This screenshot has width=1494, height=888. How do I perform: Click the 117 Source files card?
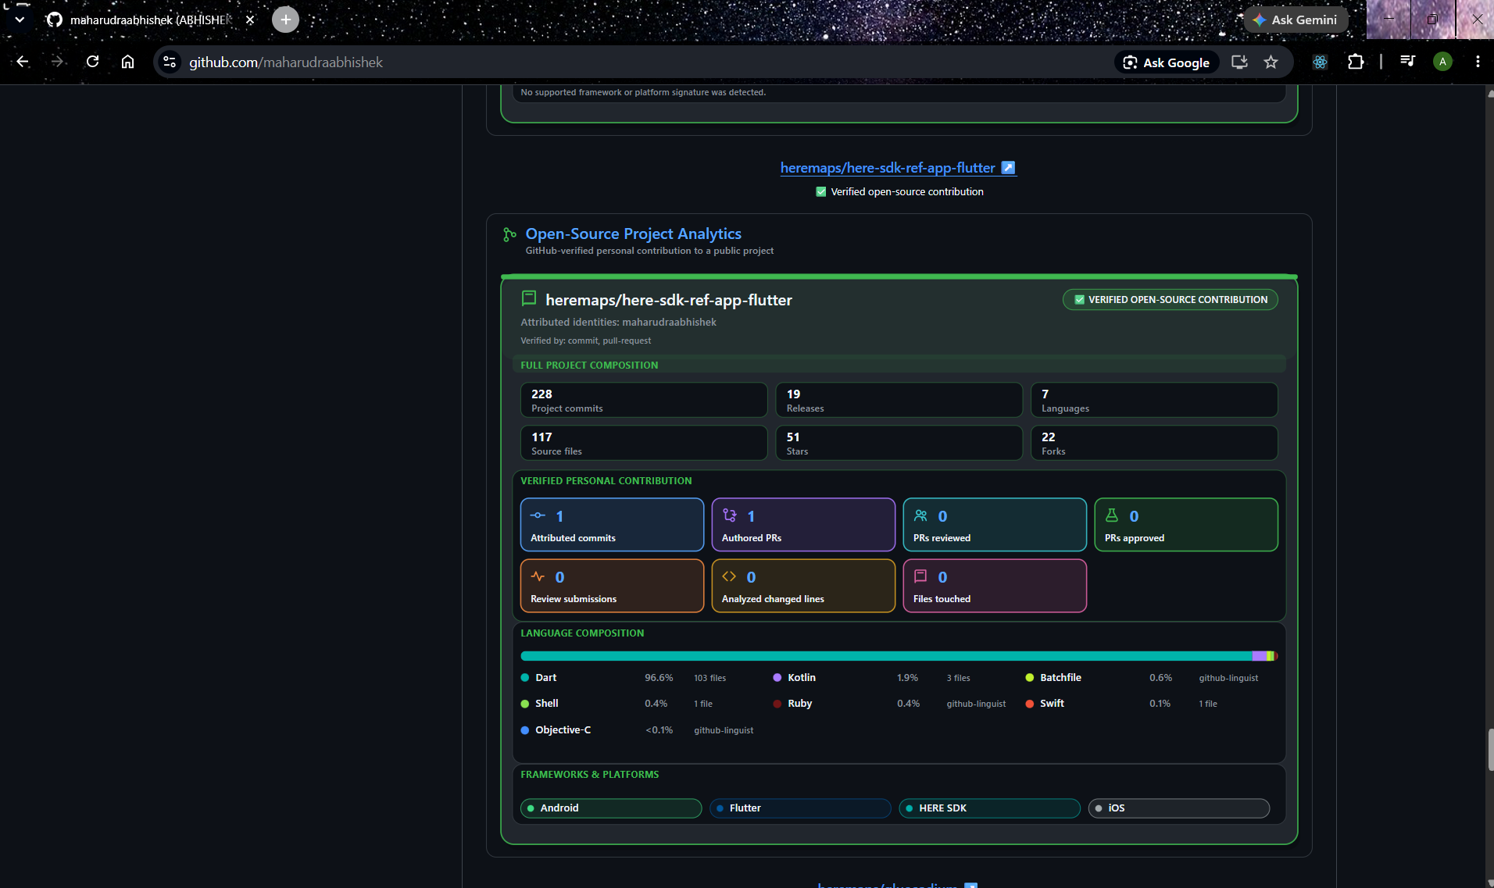pyautogui.click(x=644, y=443)
